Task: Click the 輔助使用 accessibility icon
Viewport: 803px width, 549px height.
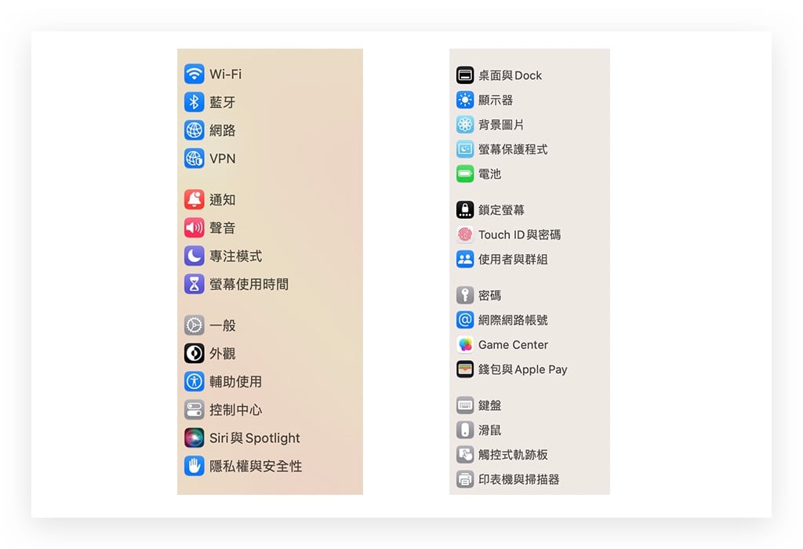Action: click(194, 381)
